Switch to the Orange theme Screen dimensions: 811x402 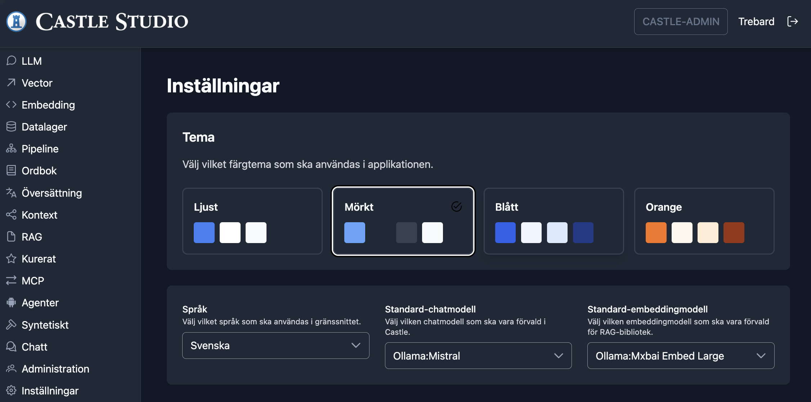pos(704,221)
